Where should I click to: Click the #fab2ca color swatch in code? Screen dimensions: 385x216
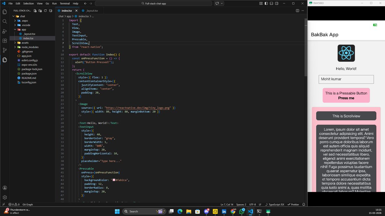click(114, 180)
